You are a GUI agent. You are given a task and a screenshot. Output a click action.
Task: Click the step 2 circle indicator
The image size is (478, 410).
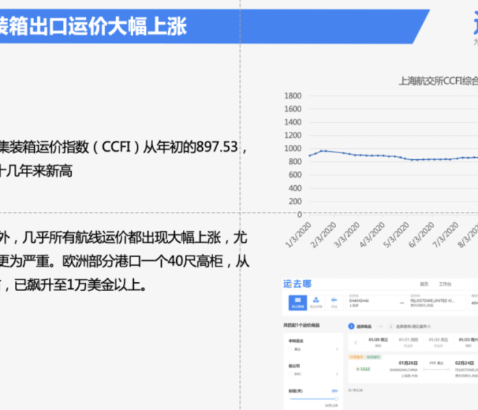point(391,326)
